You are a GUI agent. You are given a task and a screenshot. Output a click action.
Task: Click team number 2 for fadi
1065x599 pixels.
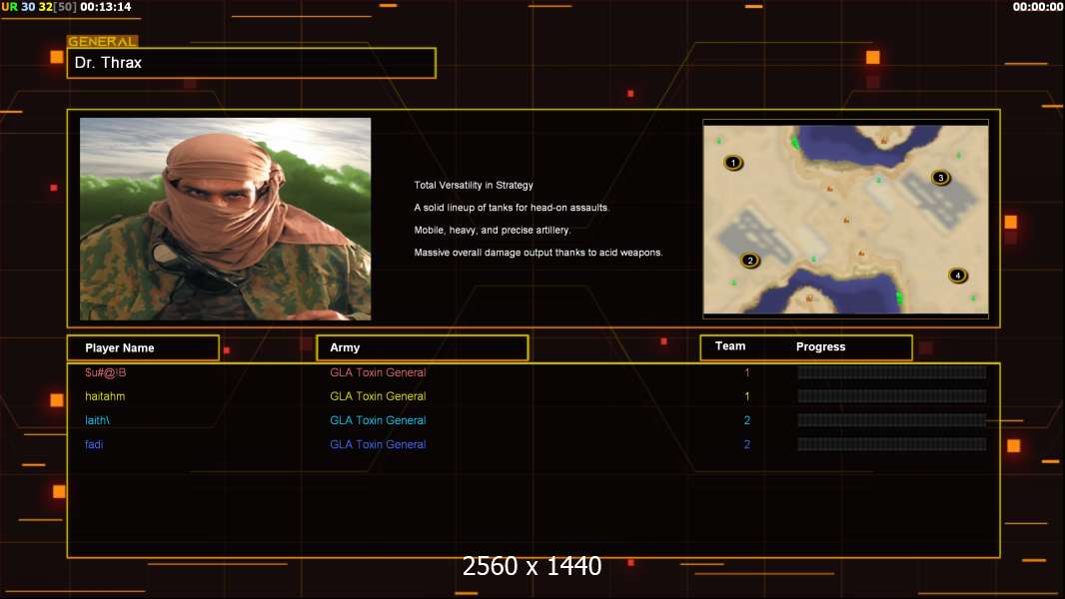747,444
